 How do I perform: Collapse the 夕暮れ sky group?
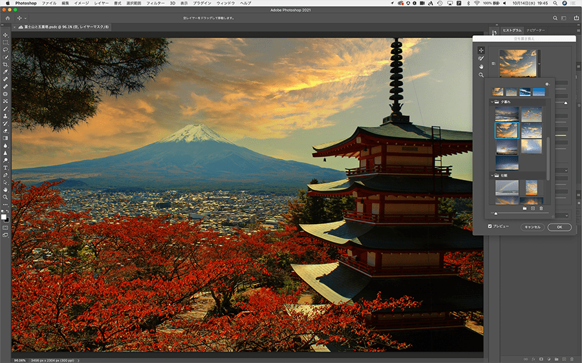point(492,101)
